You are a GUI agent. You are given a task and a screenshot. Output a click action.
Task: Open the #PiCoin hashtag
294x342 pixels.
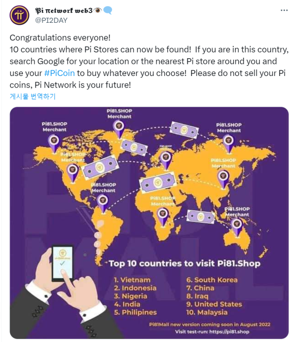(59, 73)
